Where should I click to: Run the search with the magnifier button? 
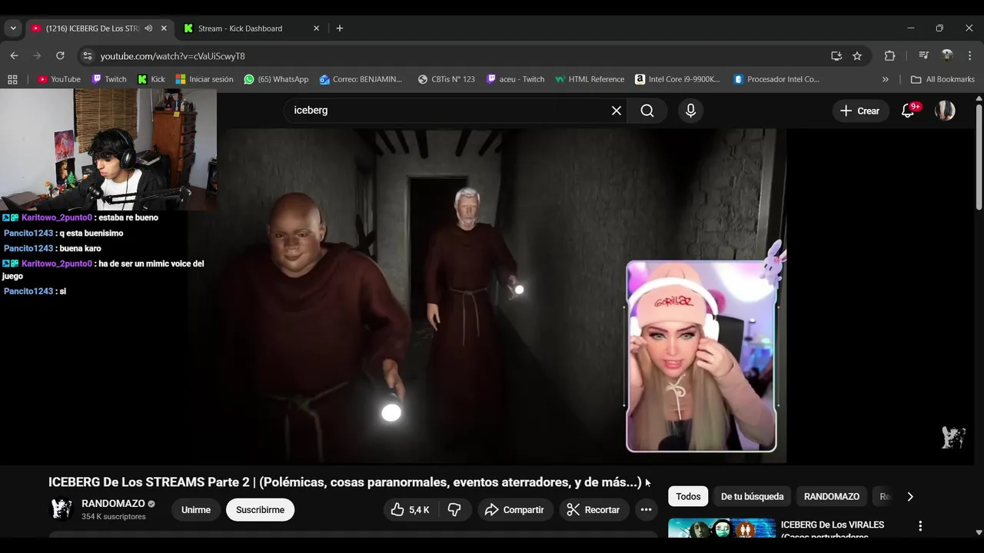(647, 111)
